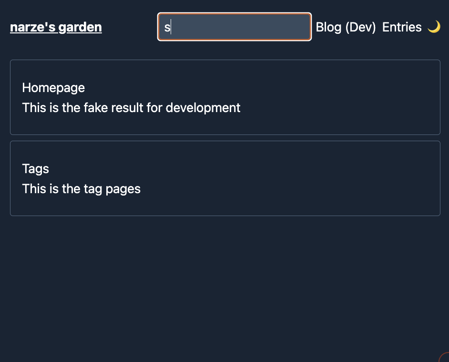449x362 pixels.
Task: Click the word "Blog" in navigation
Action: (328, 27)
